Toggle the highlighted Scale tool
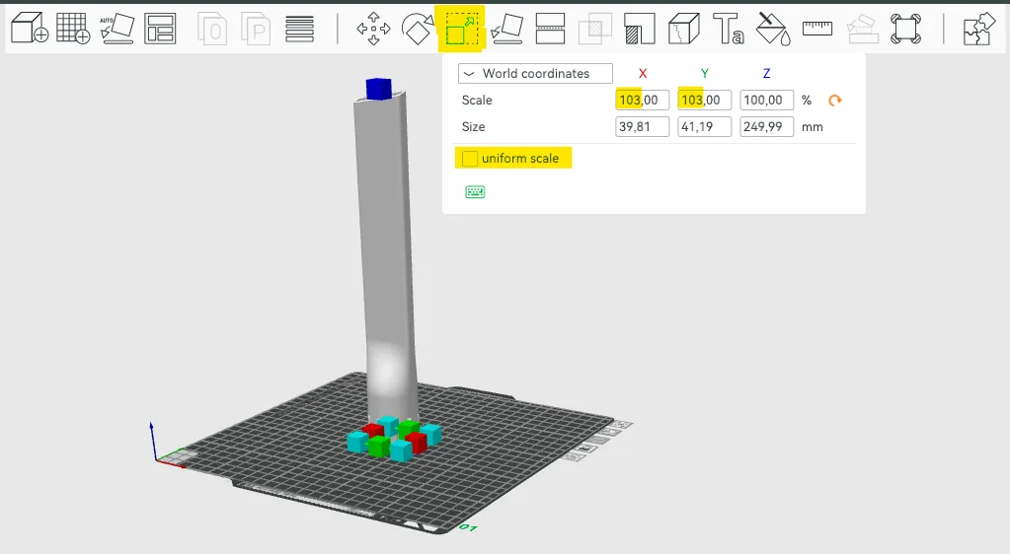This screenshot has width=1010, height=554. click(x=461, y=29)
